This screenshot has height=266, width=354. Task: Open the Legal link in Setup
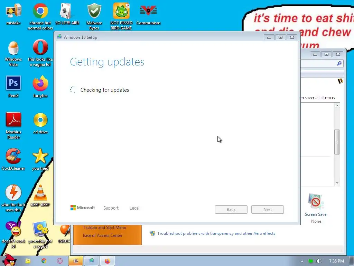coord(134,208)
